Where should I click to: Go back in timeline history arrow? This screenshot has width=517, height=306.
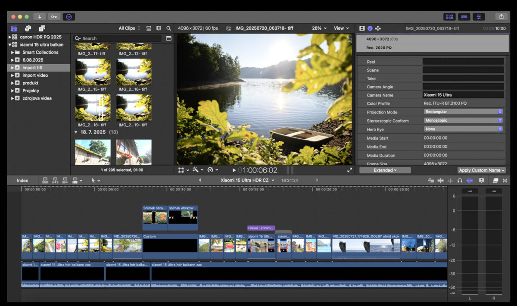[200, 180]
